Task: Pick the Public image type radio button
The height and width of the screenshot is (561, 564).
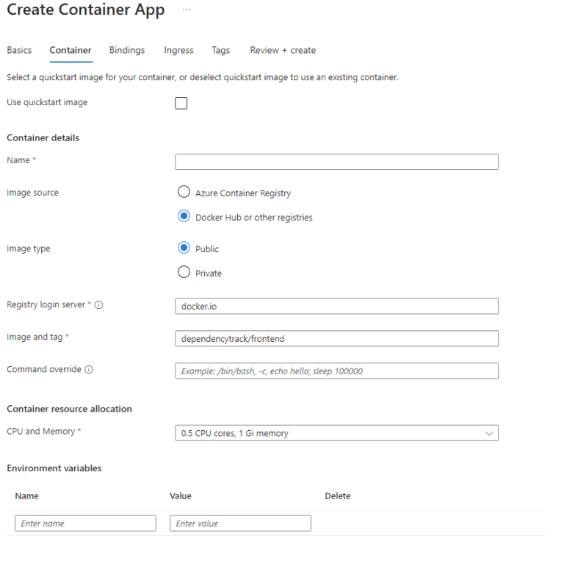Action: [x=184, y=249]
